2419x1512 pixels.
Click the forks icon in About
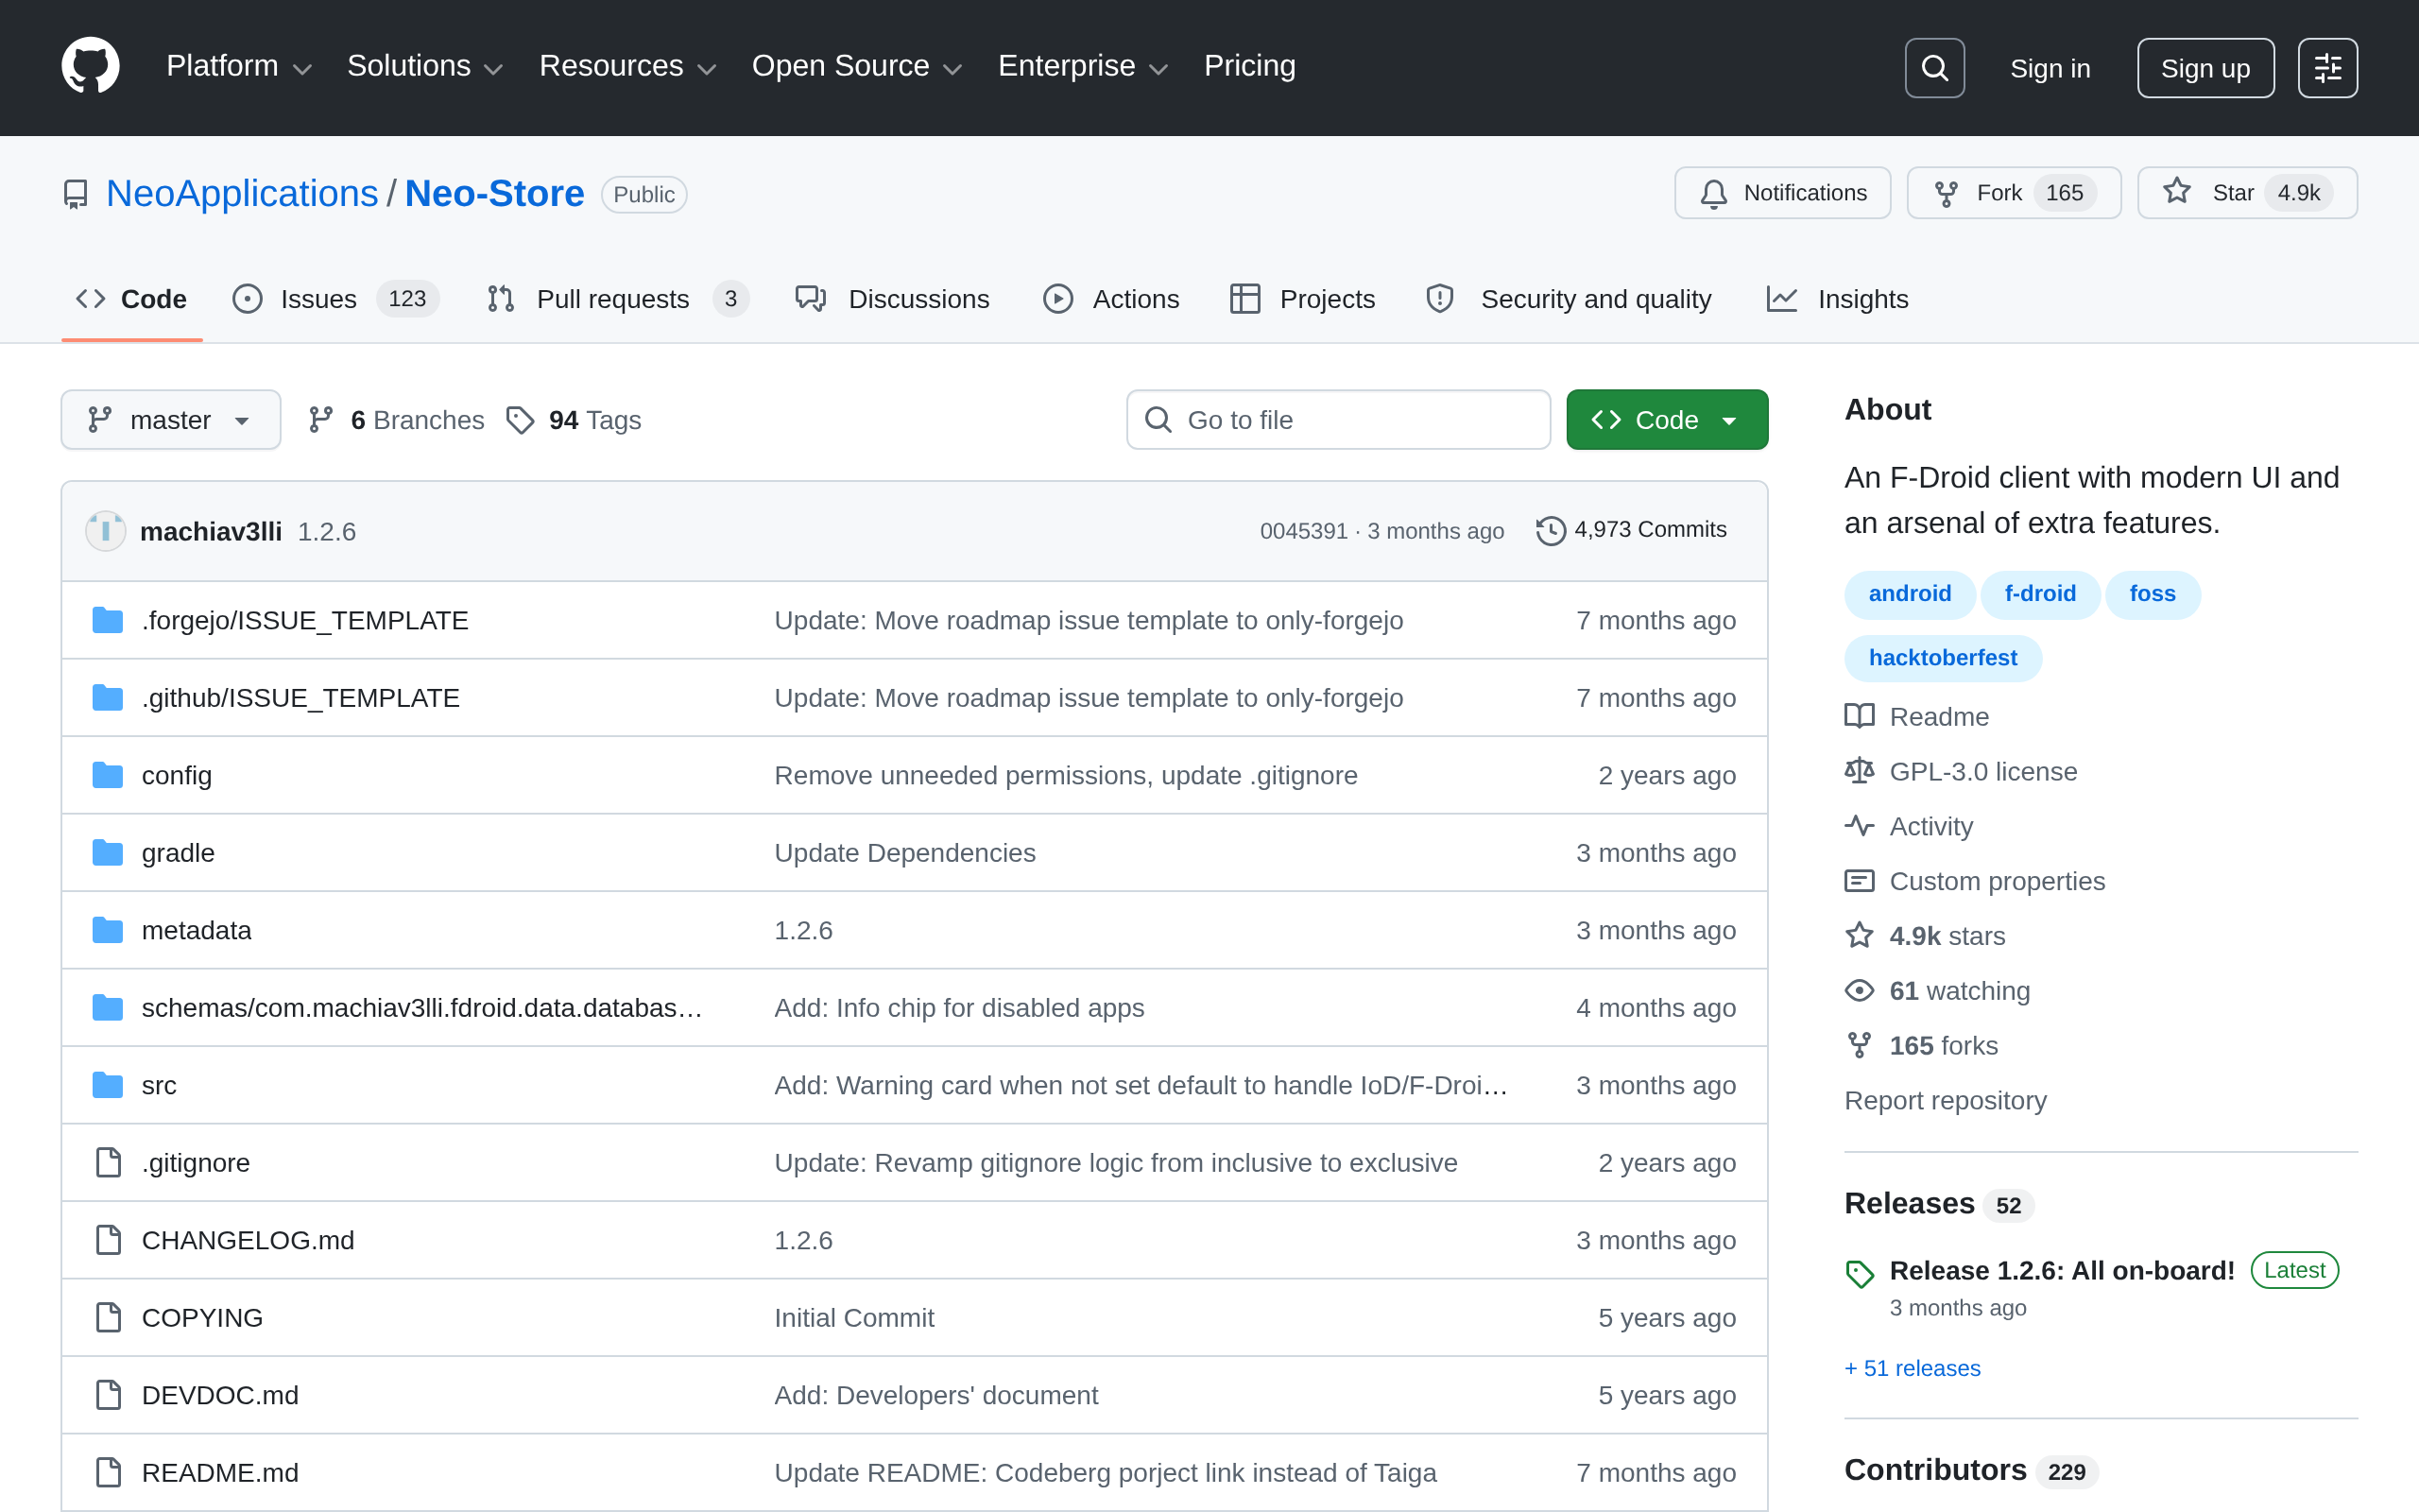click(1860, 1045)
